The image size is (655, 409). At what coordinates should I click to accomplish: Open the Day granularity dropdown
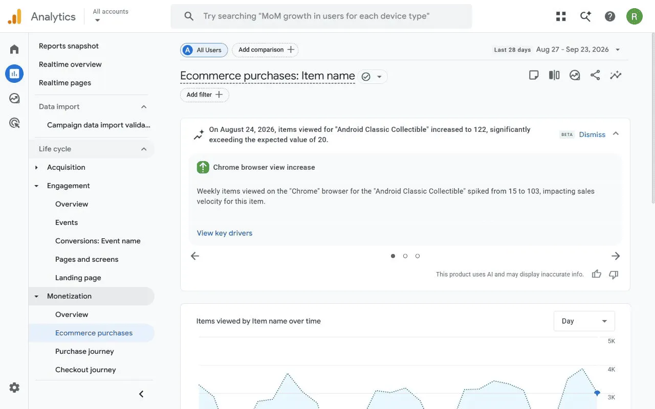(x=584, y=321)
